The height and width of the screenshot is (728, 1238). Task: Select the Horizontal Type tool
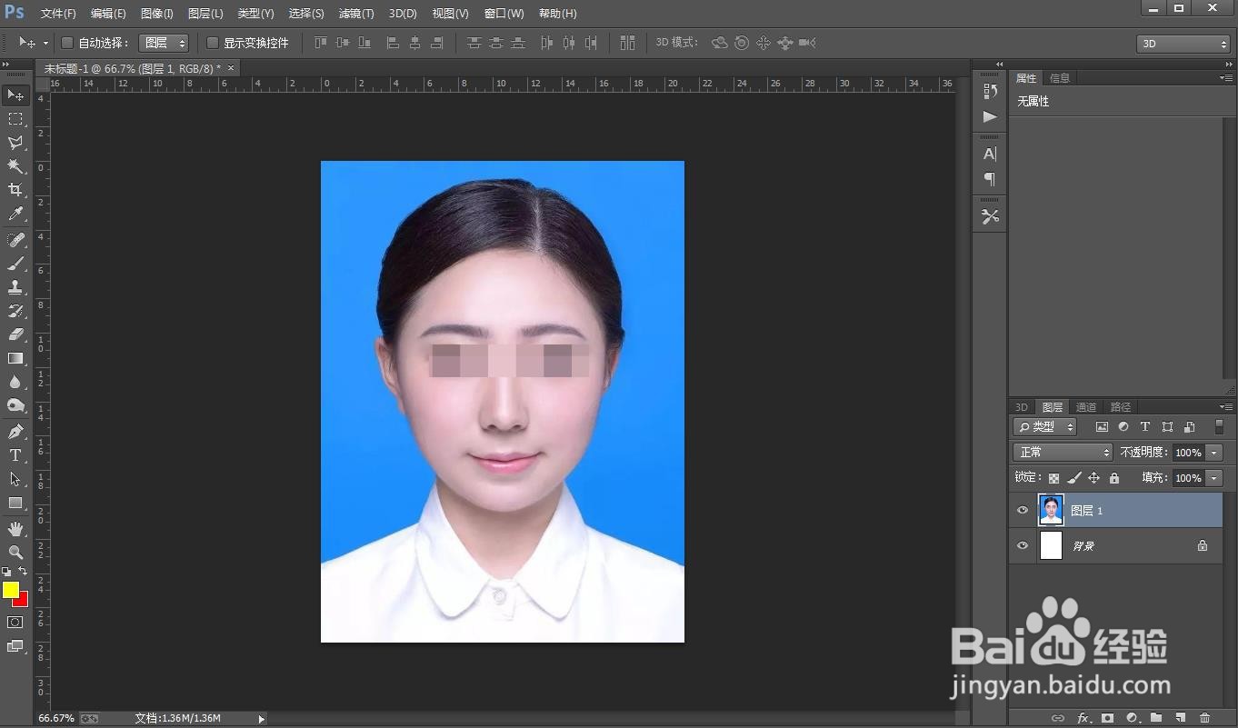(x=15, y=455)
